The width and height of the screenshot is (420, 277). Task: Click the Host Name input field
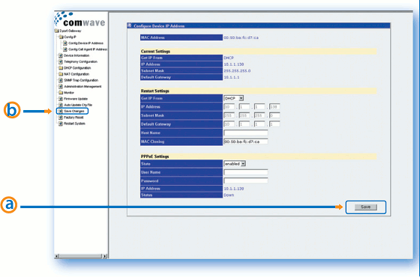pos(246,133)
